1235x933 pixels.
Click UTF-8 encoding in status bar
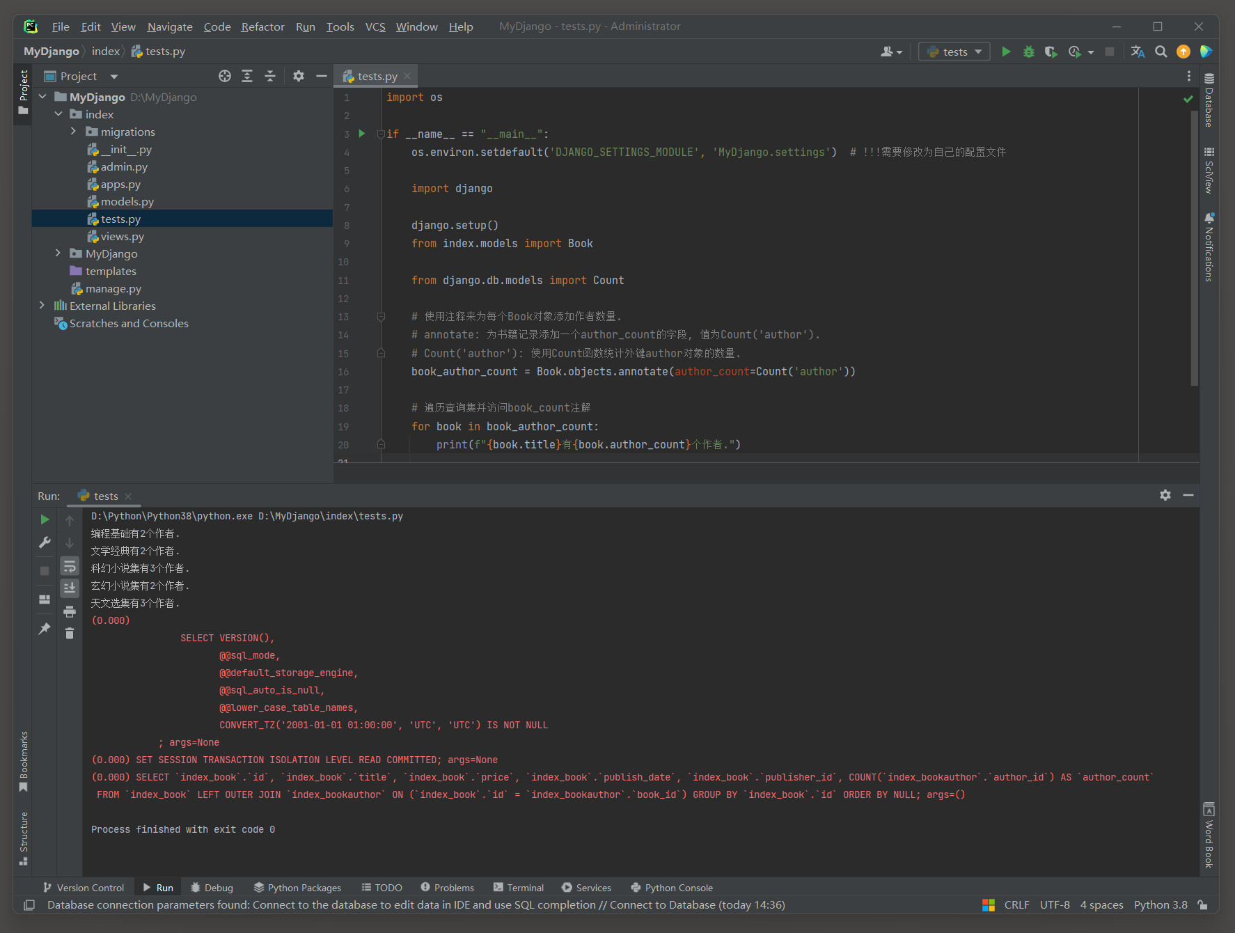click(x=1055, y=905)
